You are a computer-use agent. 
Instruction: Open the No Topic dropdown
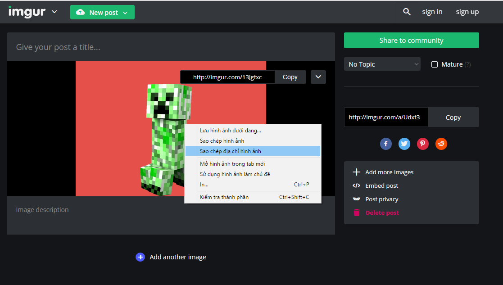click(x=382, y=64)
